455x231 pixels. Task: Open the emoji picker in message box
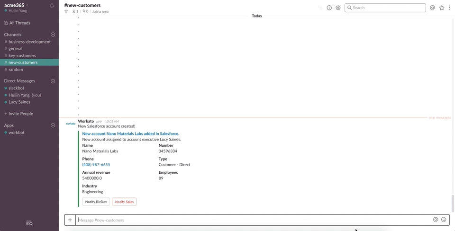point(444,220)
